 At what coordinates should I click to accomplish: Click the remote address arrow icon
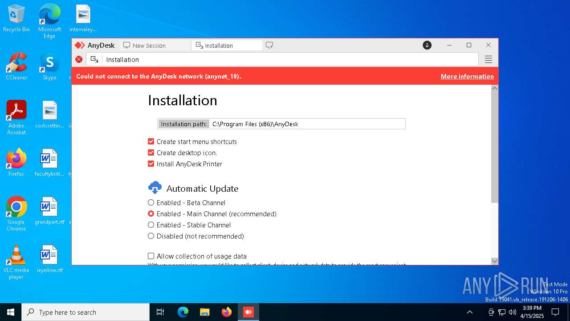[x=94, y=59]
